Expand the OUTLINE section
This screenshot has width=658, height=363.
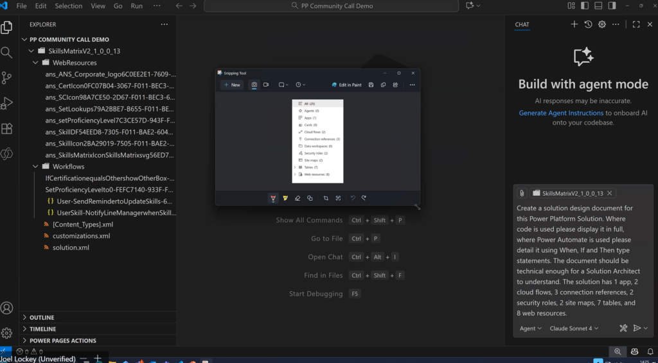tap(42, 317)
